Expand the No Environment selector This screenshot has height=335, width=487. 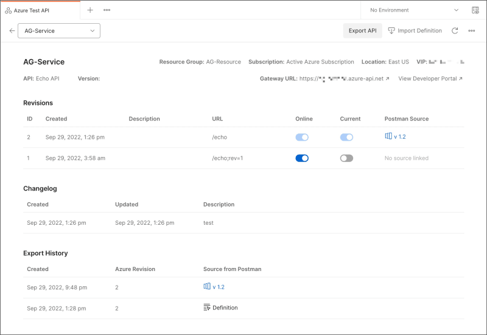414,10
